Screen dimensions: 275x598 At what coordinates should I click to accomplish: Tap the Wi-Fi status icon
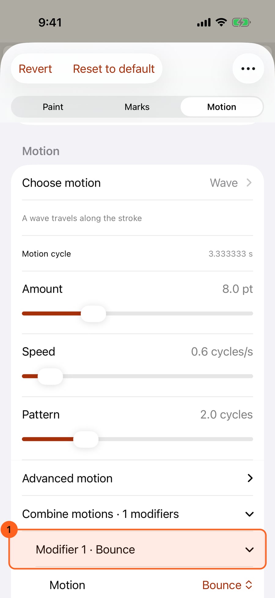pos(221,22)
